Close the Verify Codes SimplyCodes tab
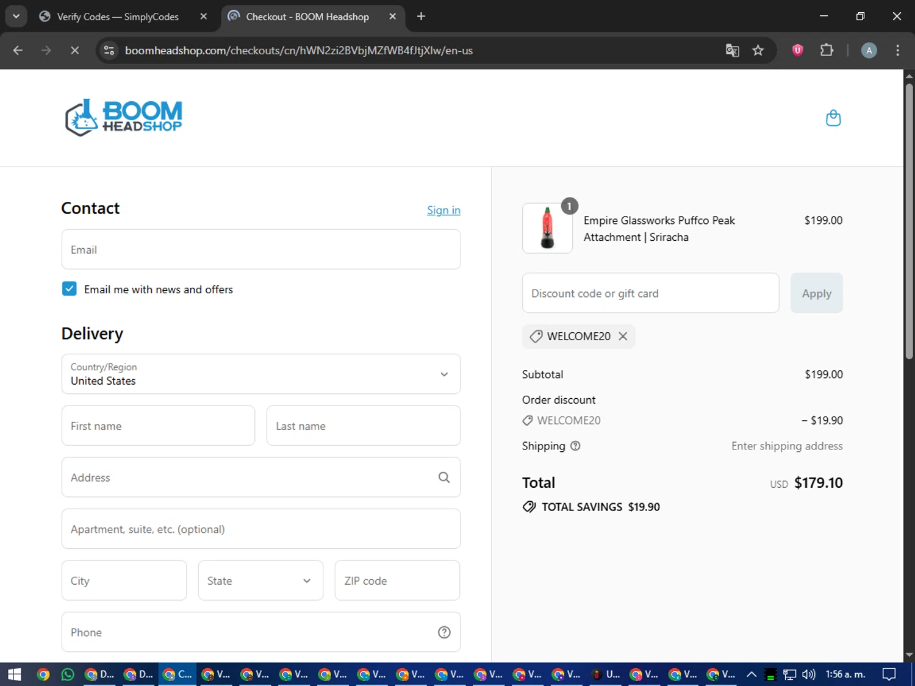915x686 pixels. pyautogui.click(x=204, y=16)
